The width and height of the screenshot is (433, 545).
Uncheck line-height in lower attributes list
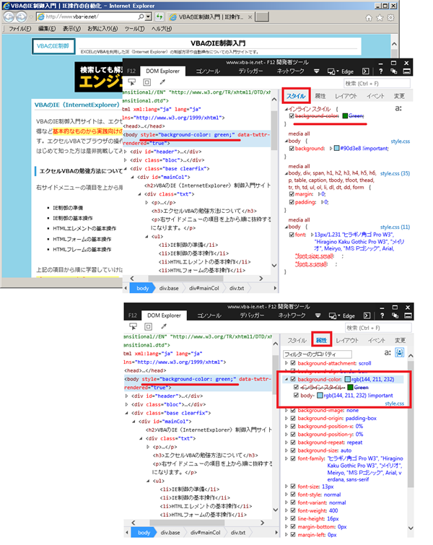[x=293, y=518]
